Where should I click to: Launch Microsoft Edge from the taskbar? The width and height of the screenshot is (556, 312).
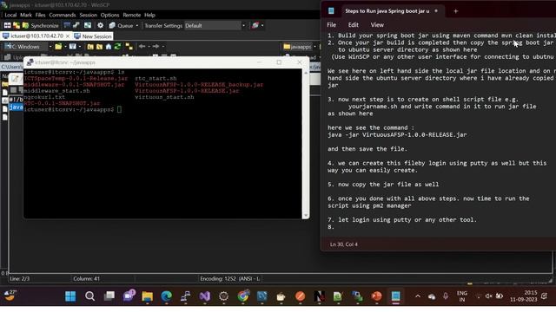coord(166,296)
